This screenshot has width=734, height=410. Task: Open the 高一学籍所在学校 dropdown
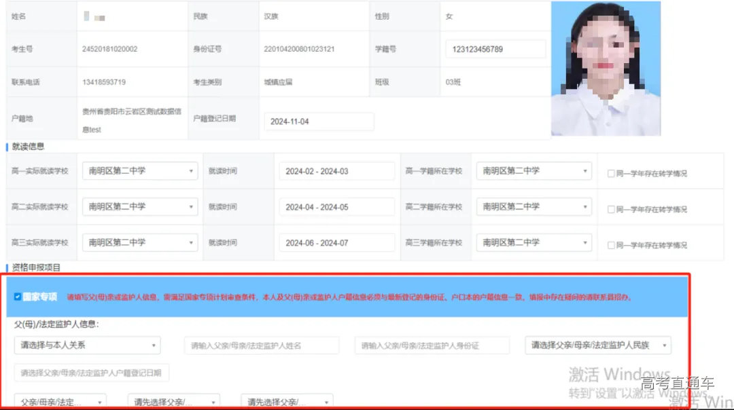(x=534, y=171)
